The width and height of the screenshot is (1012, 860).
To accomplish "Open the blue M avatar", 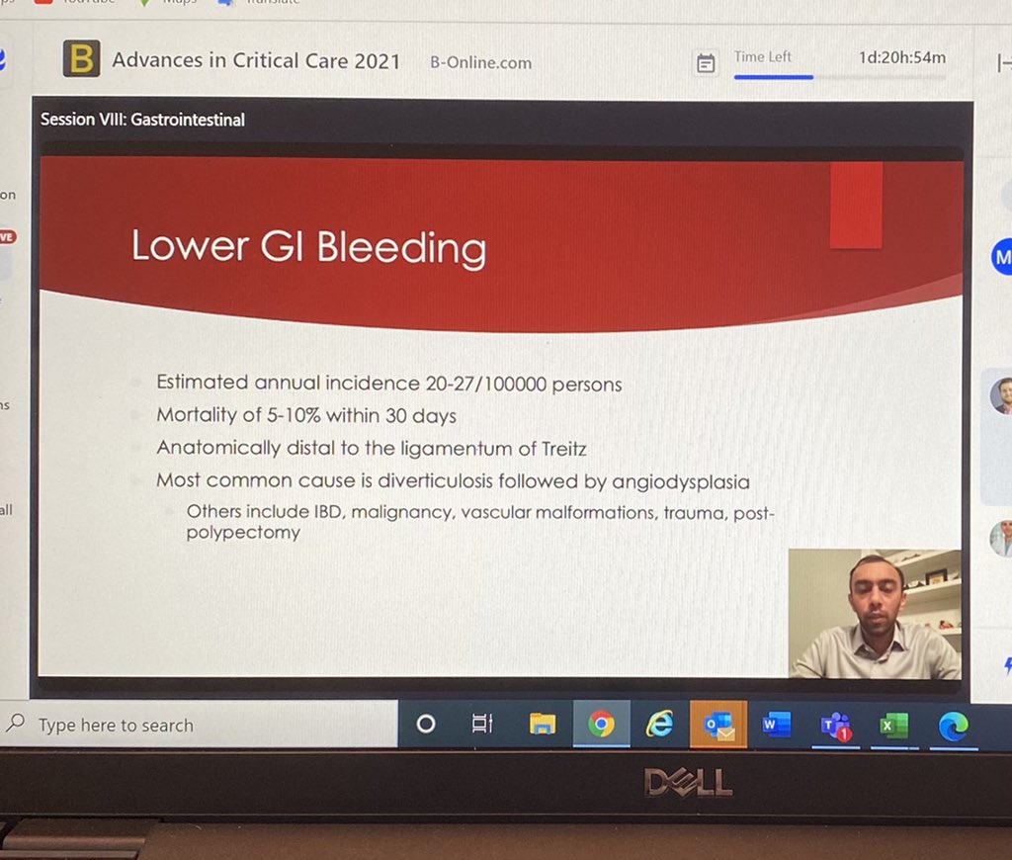I will (x=1002, y=257).
